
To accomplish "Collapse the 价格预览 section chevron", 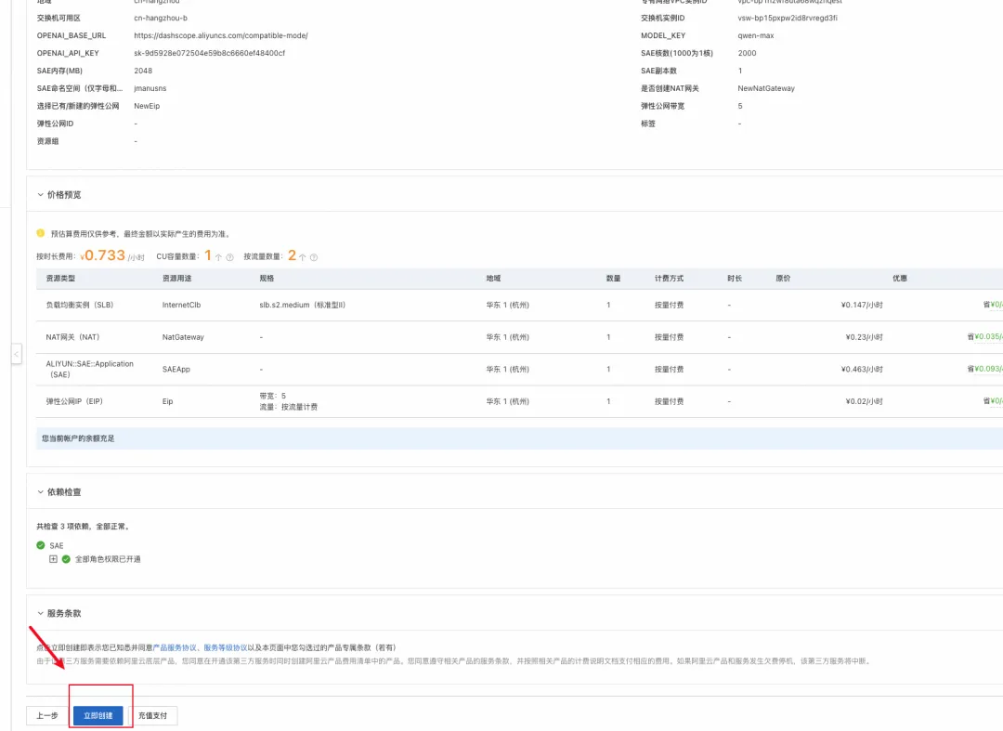I will (x=40, y=194).
